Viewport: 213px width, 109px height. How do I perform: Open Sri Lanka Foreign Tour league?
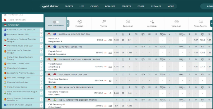(x=19, y=78)
